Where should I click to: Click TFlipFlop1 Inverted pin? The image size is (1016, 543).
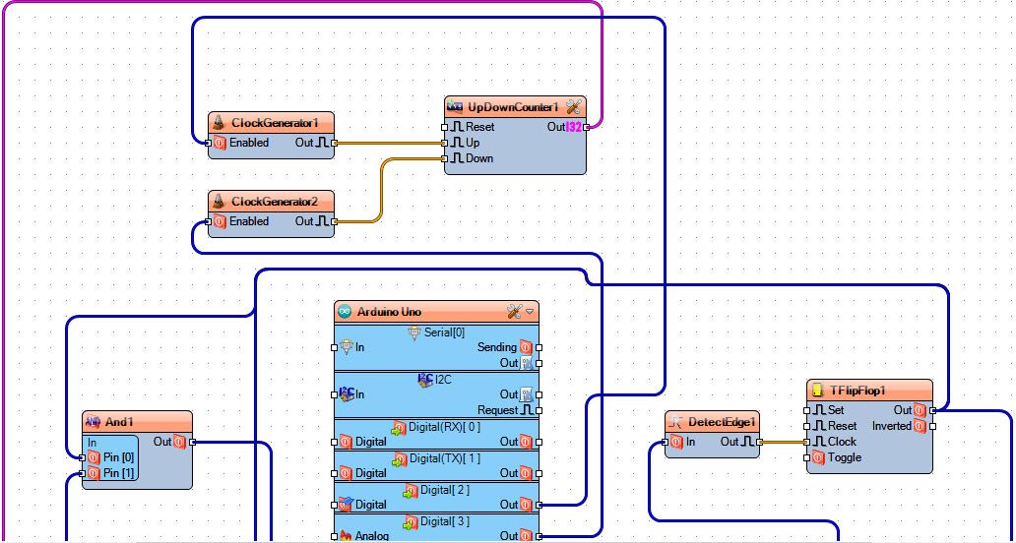(933, 426)
